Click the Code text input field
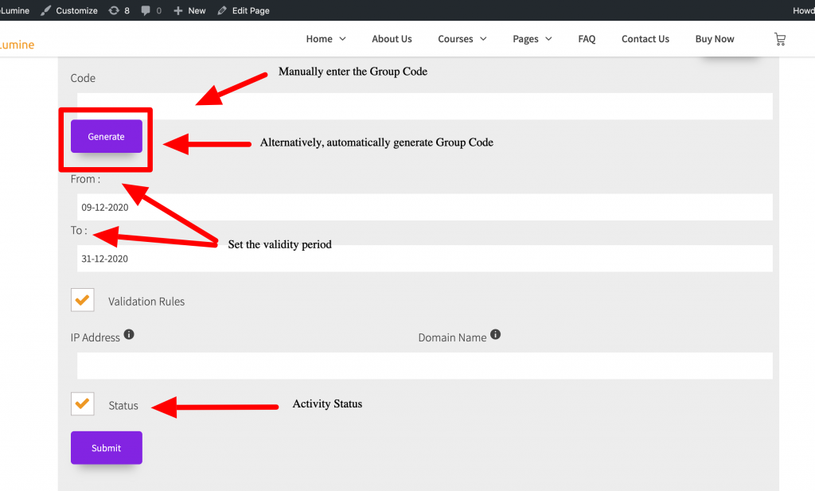 coord(424,106)
